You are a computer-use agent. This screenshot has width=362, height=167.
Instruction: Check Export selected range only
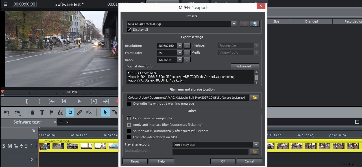click(129, 118)
